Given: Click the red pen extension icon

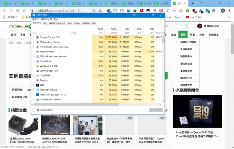Looking at the screenshot, I should click(x=141, y=11).
